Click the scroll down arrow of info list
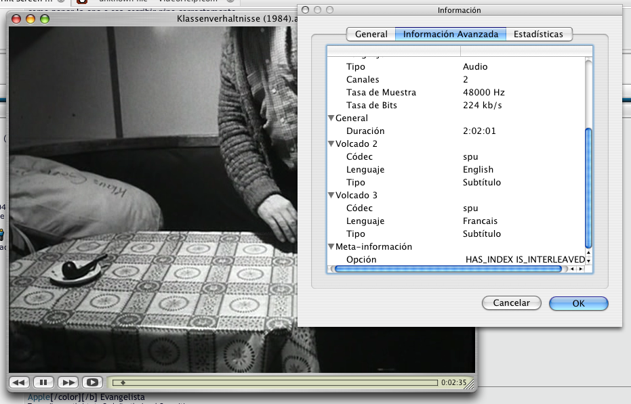Screen dimensions: 631x404 point(588,261)
